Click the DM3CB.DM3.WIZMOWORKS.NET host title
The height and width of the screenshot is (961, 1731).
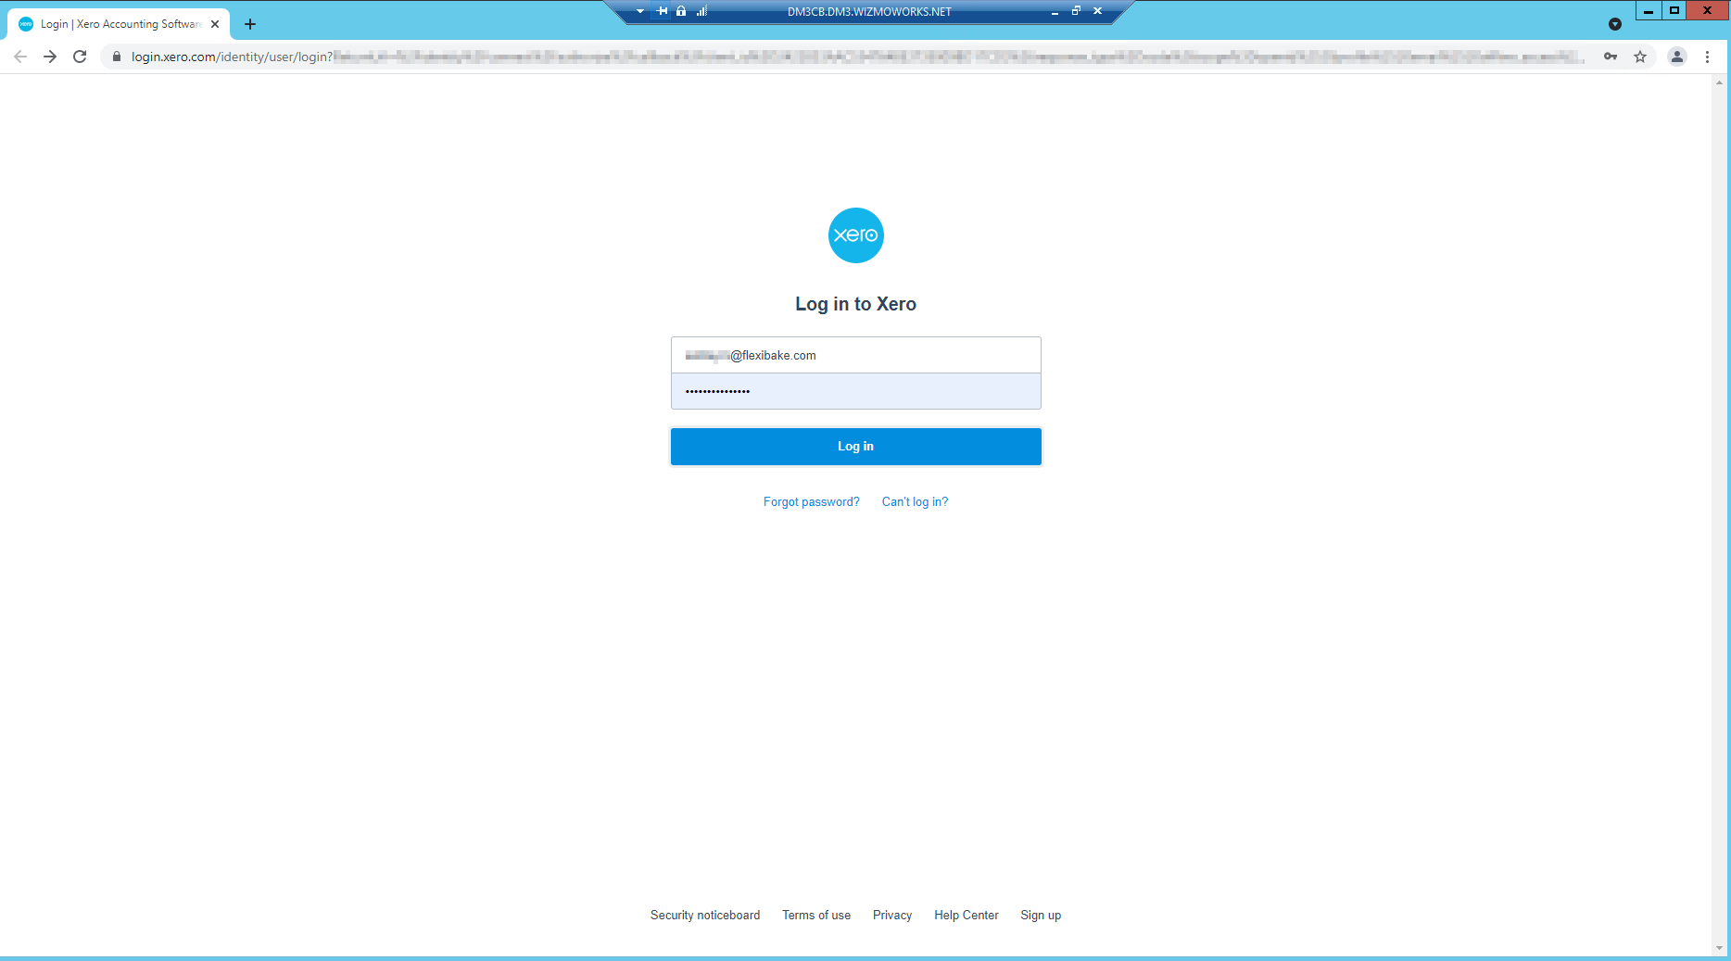869,12
